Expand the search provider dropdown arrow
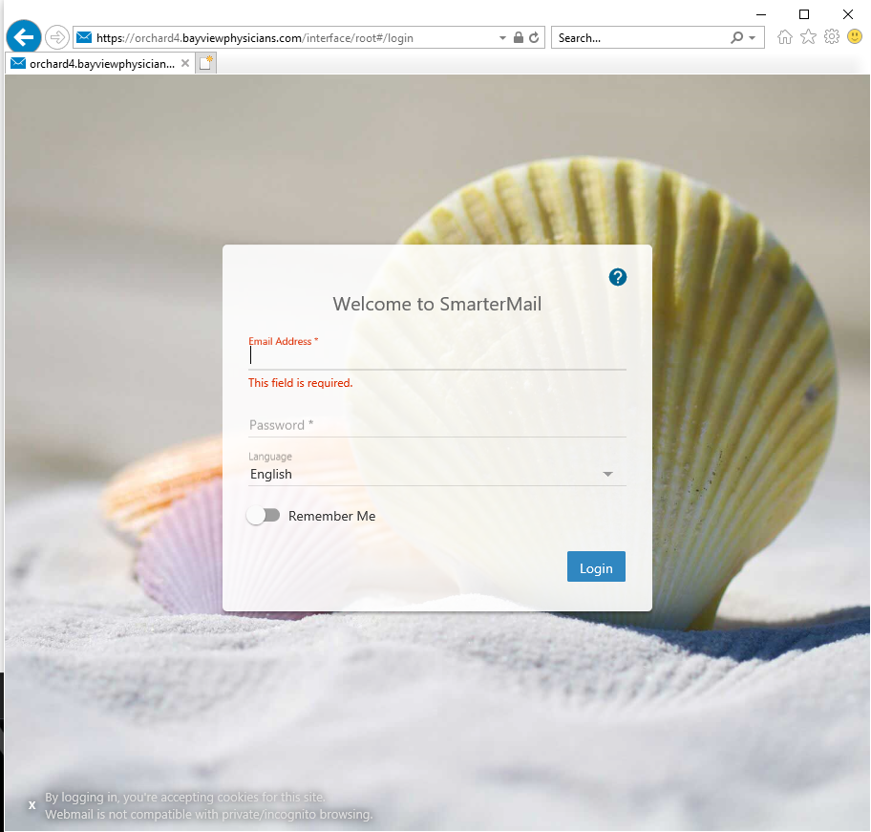871x832 pixels. click(753, 38)
